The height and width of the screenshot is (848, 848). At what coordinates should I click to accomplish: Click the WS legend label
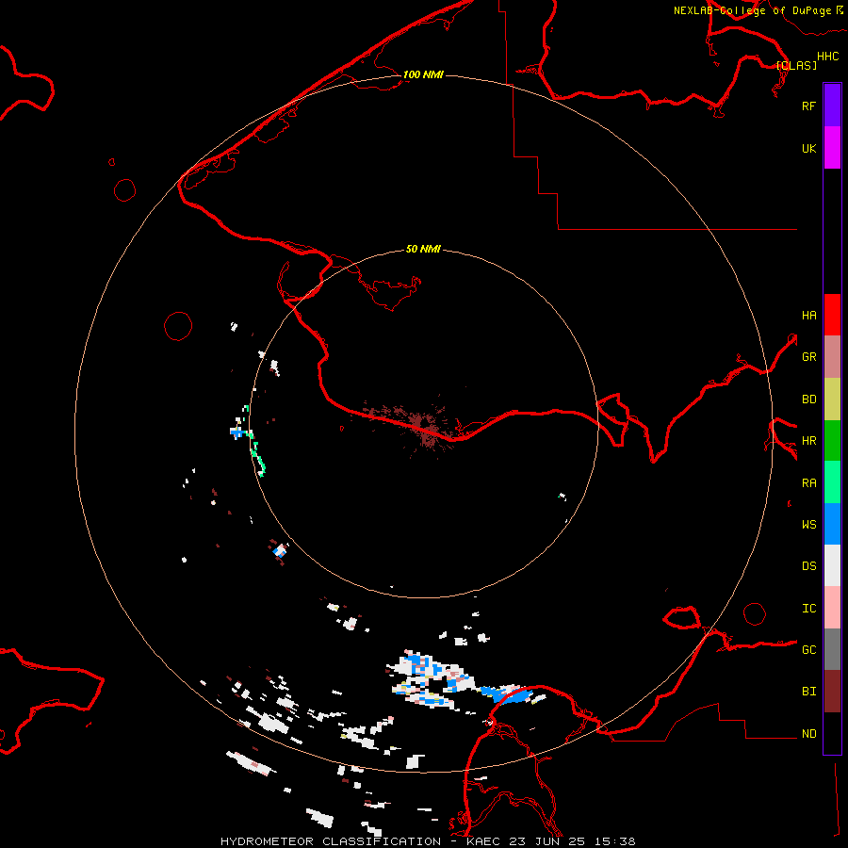[x=808, y=525]
